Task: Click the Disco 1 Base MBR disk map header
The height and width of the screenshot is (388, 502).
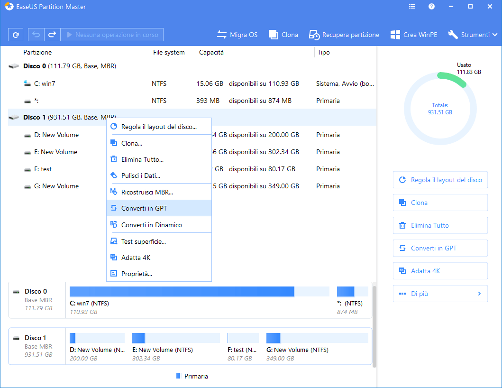Action: 37,346
